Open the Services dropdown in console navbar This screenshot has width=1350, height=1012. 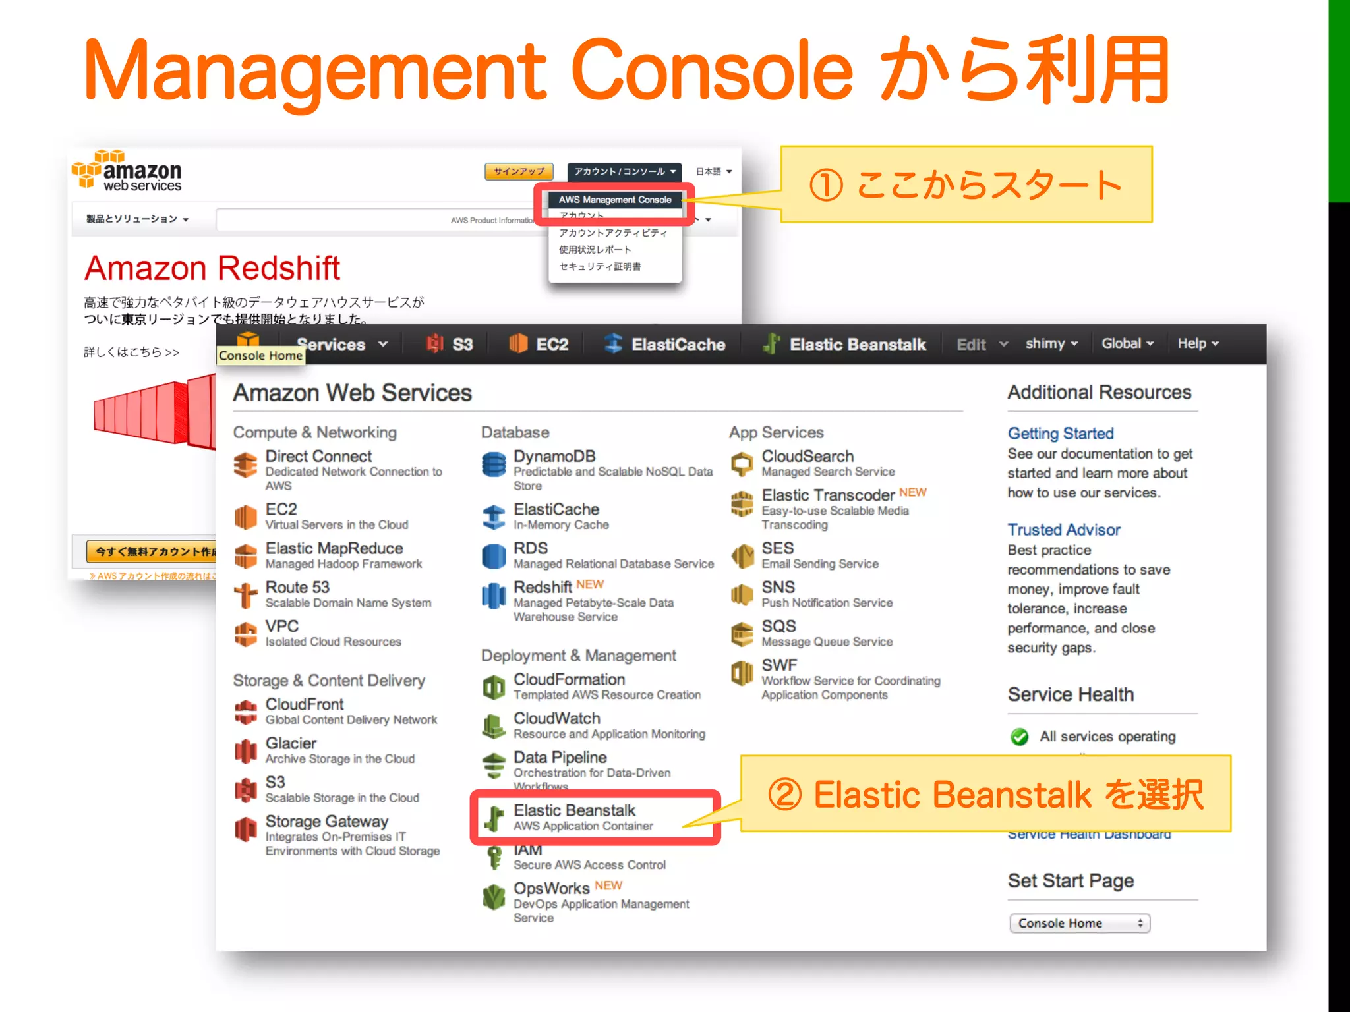click(342, 345)
